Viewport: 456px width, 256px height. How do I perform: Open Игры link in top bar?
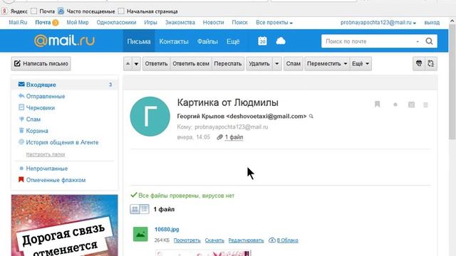150,22
